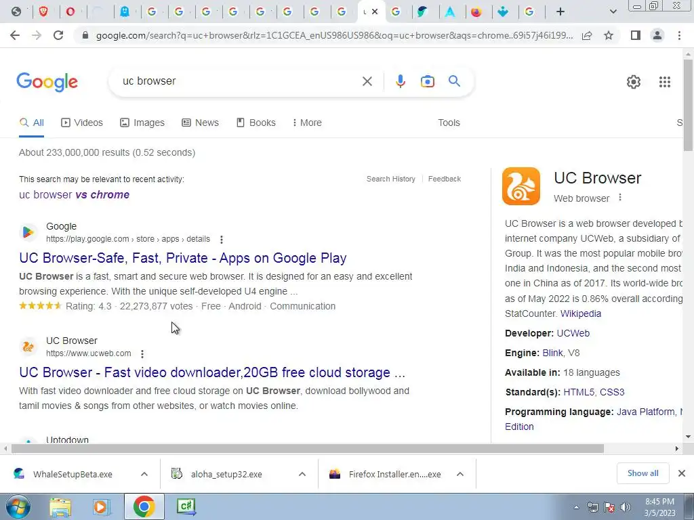Switch to Books results
Screen dimensions: 694x520
(x=256, y=123)
